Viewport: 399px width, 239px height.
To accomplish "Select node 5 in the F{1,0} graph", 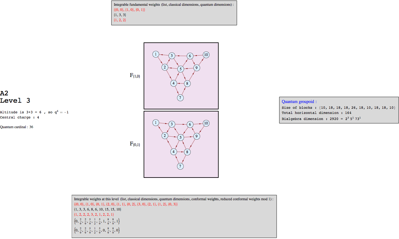I will coord(181,69).
